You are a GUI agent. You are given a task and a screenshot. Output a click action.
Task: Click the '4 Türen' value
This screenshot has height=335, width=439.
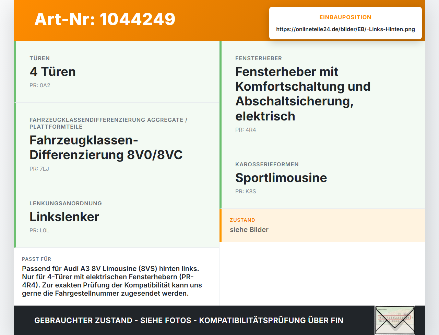click(52, 72)
